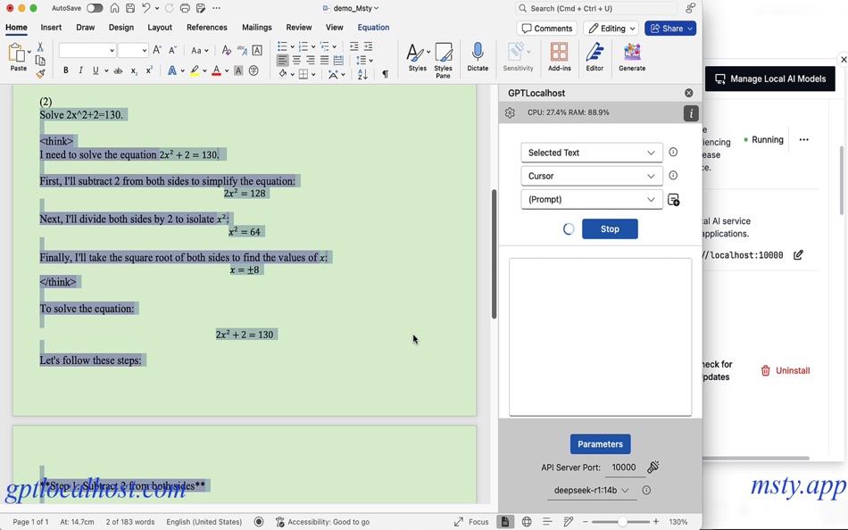The height and width of the screenshot is (530, 848).
Task: Open the Change Case Aa dropdown
Action: pyautogui.click(x=200, y=50)
